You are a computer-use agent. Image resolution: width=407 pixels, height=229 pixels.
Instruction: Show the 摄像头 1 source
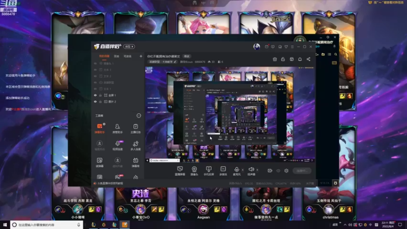[x=95, y=63]
